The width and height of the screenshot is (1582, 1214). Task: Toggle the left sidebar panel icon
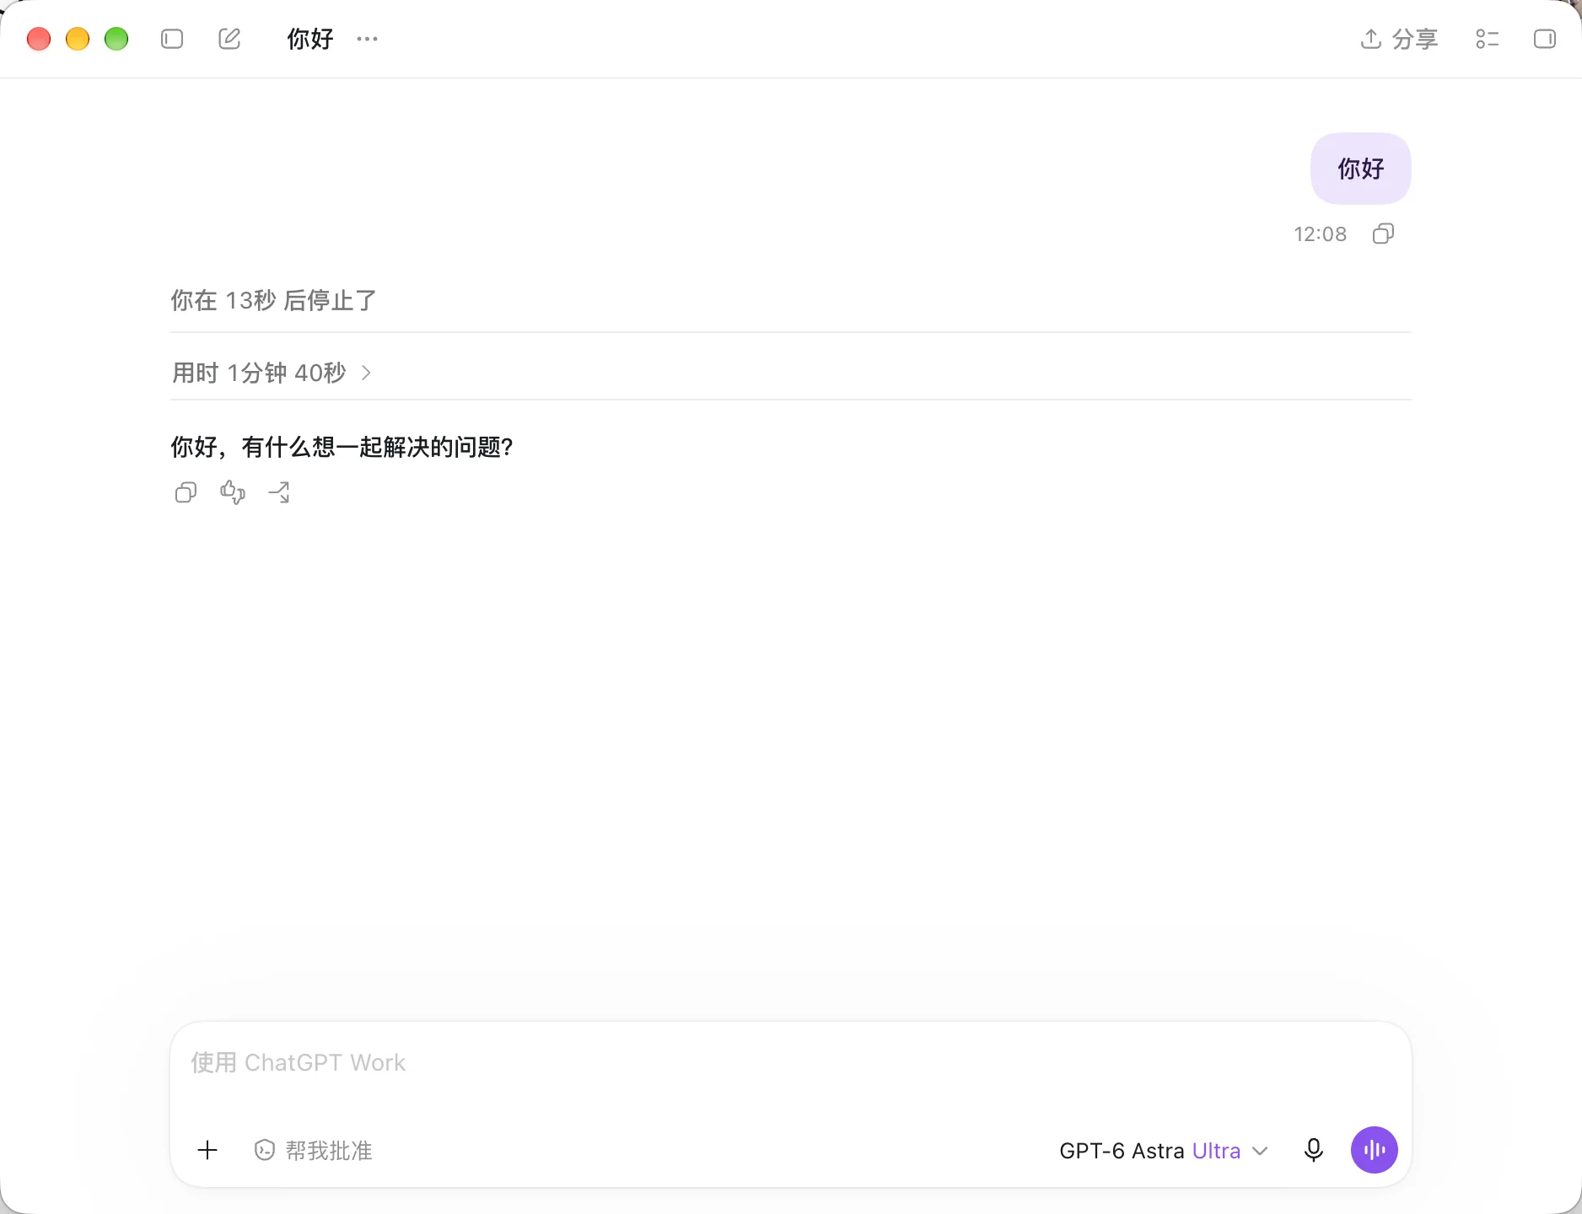[172, 39]
